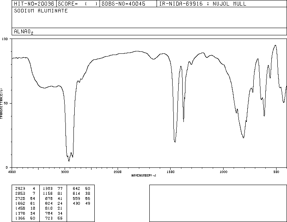This screenshot has width=287, height=222.
Task: Click the formula "ALNAO2"
Action: click(x=24, y=32)
